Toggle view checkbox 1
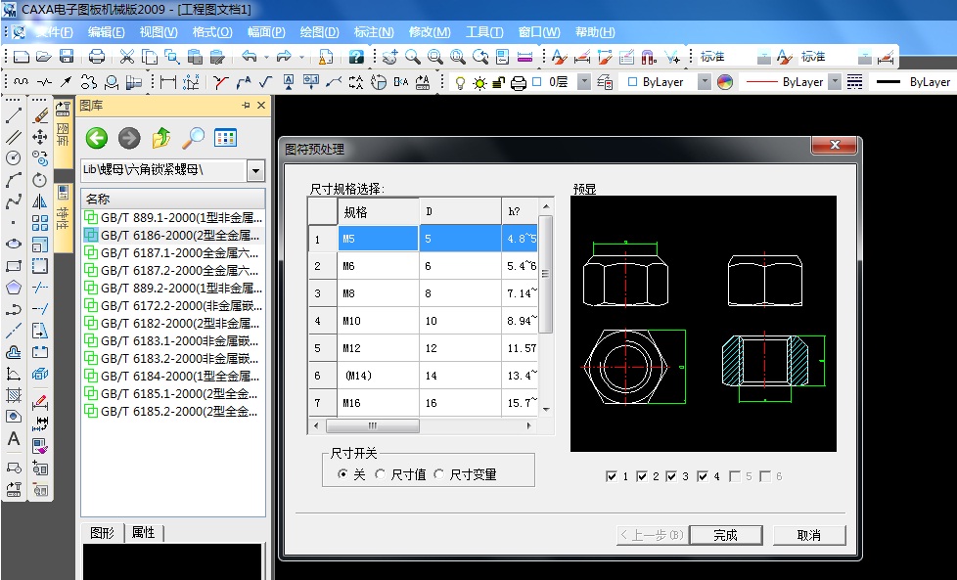Screen dimensions: 957x580 (x=612, y=476)
